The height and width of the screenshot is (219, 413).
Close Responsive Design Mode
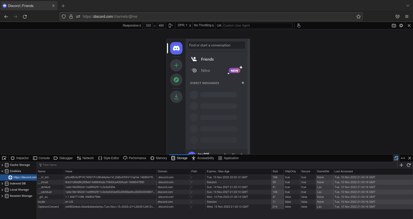click(x=409, y=26)
